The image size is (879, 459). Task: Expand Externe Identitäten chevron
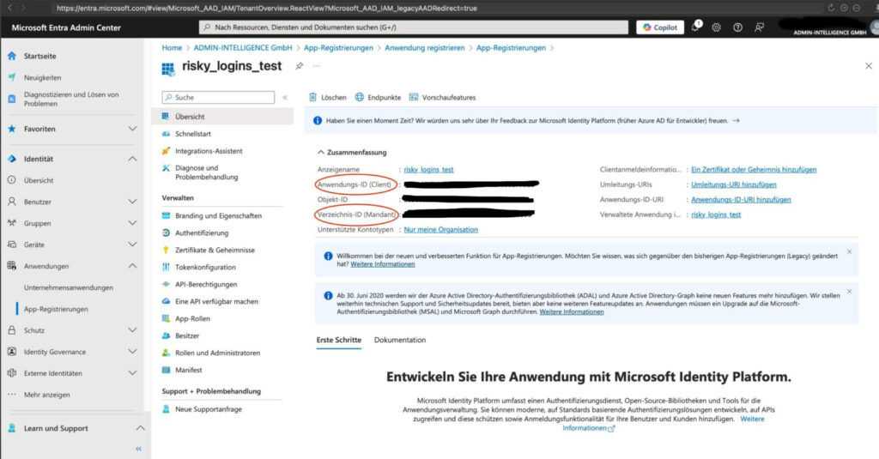132,373
